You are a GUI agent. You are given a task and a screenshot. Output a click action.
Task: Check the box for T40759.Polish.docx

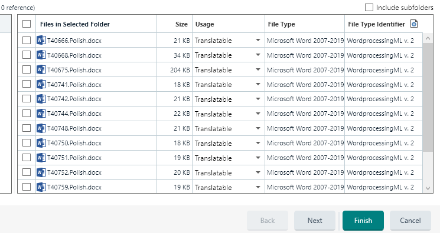pyautogui.click(x=27, y=187)
